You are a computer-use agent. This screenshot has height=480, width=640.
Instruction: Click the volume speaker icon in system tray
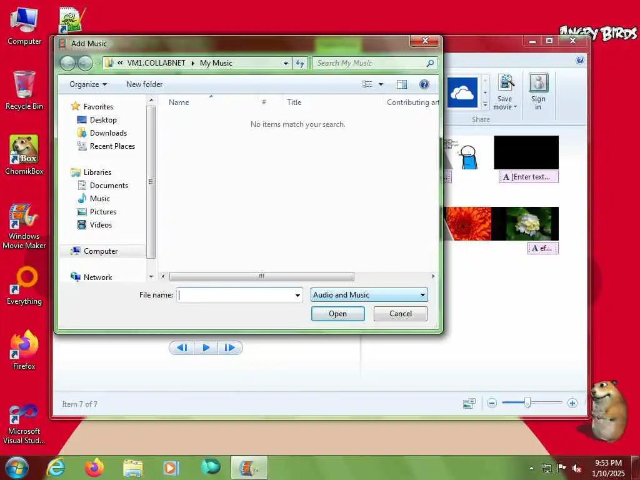click(x=577, y=468)
